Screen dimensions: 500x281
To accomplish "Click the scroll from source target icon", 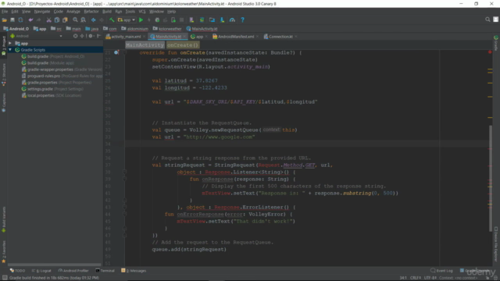I will pos(75,36).
